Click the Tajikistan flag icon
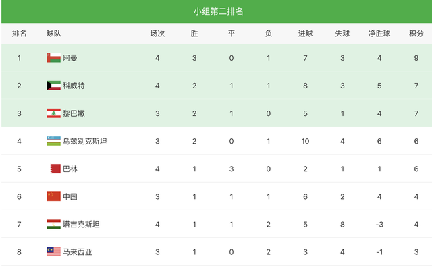The height and width of the screenshot is (267, 432). (53, 224)
